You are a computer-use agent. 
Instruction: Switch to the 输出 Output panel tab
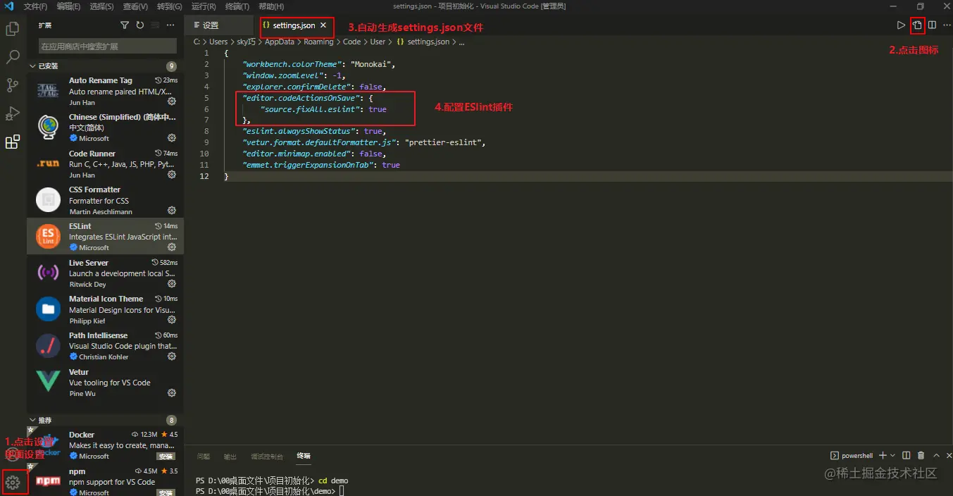click(x=230, y=457)
